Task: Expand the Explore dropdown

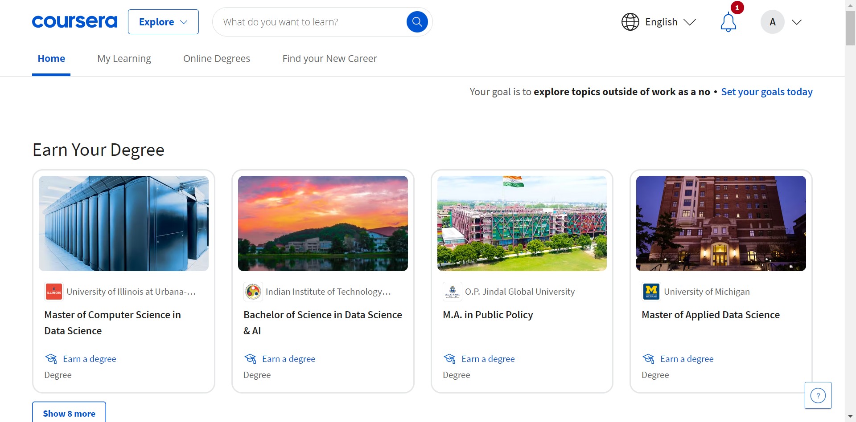Action: [x=163, y=22]
